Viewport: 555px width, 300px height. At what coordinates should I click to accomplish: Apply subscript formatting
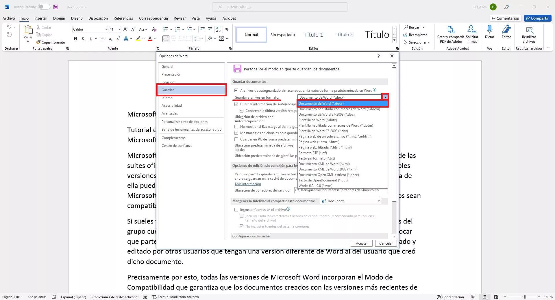(110, 38)
